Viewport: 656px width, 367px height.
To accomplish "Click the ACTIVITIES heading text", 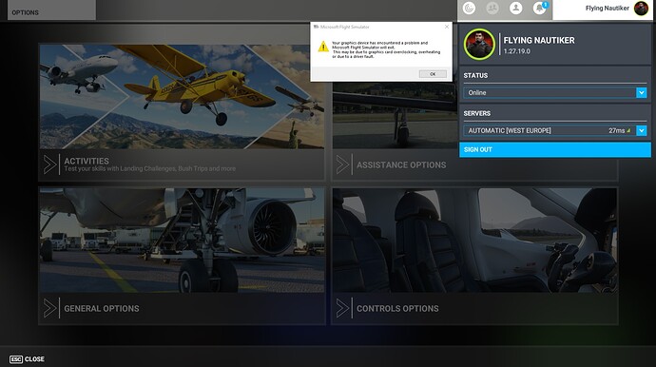I will (x=87, y=161).
